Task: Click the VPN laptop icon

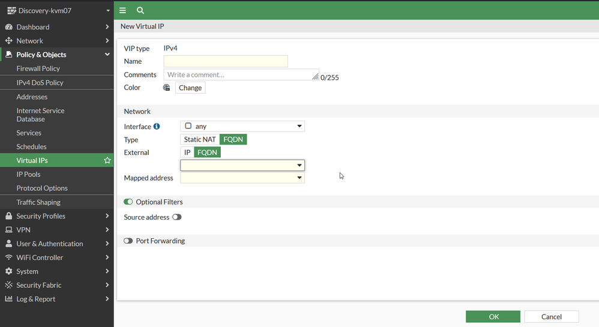Action: [9, 230]
